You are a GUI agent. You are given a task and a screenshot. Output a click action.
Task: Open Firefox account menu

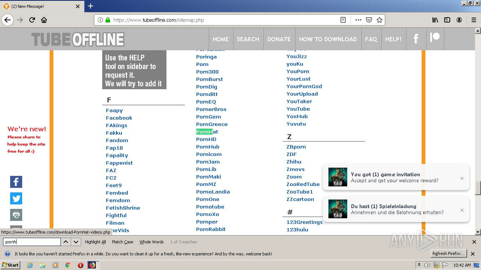click(x=459, y=20)
